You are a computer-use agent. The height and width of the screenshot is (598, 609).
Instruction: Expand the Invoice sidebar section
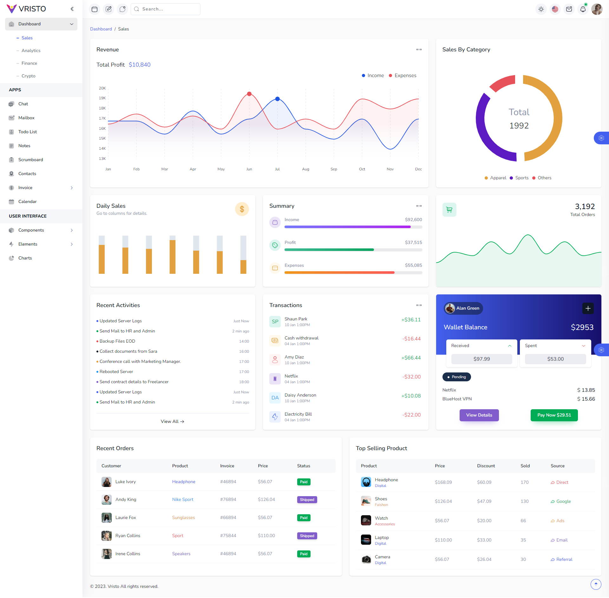[41, 187]
